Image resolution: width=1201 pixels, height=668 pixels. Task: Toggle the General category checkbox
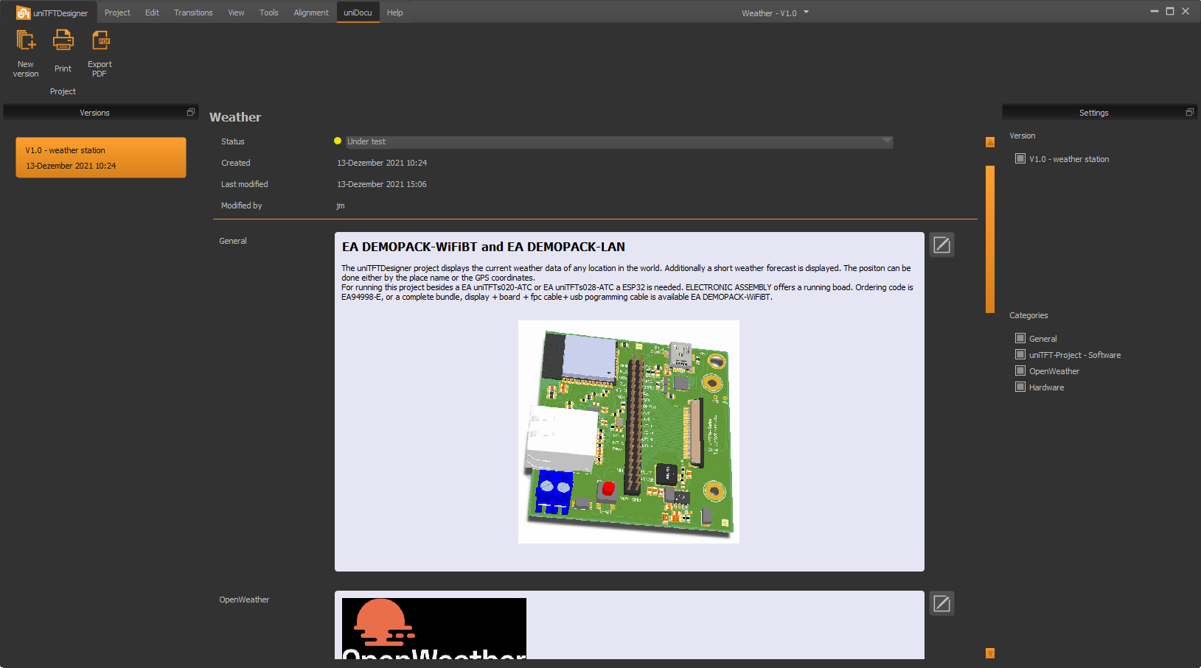pos(1020,339)
